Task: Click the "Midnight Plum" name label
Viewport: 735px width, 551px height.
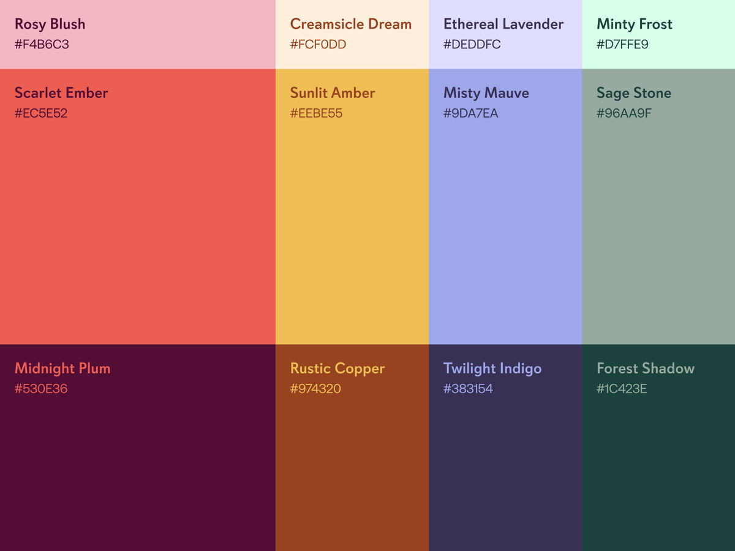Action: 62,369
